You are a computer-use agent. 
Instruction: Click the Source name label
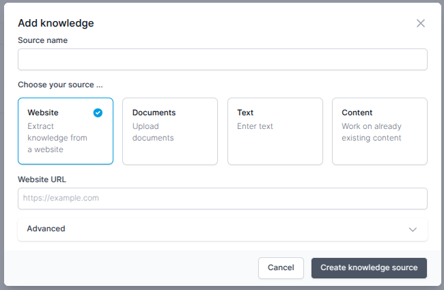(x=43, y=40)
